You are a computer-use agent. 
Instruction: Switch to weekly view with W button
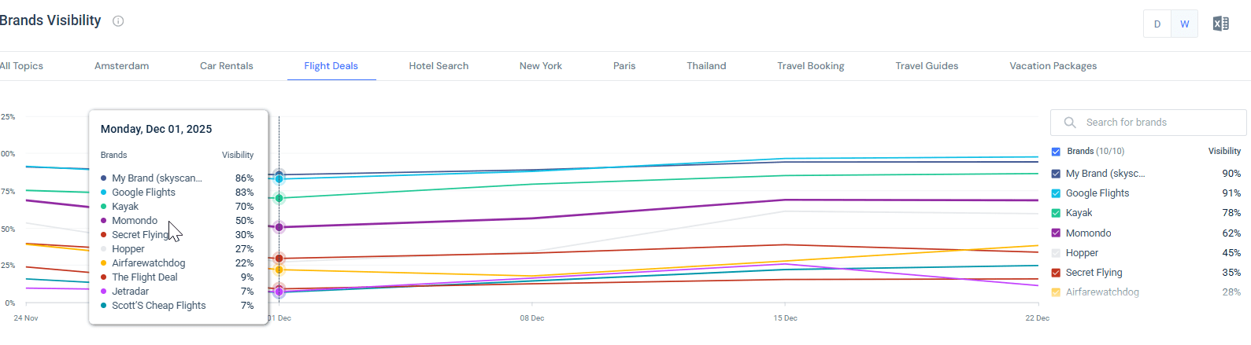click(x=1185, y=24)
